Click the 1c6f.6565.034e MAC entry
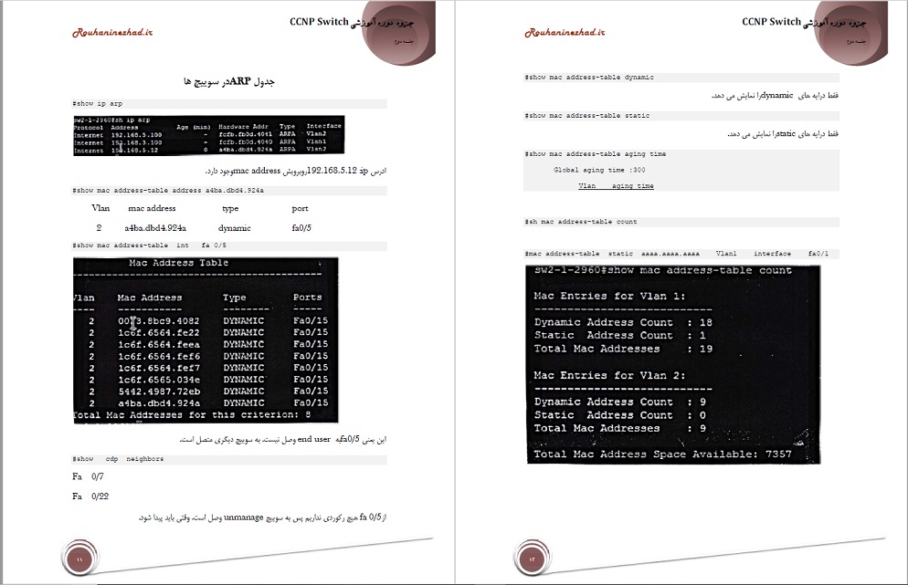Image resolution: width=908 pixels, height=585 pixels. [159, 380]
